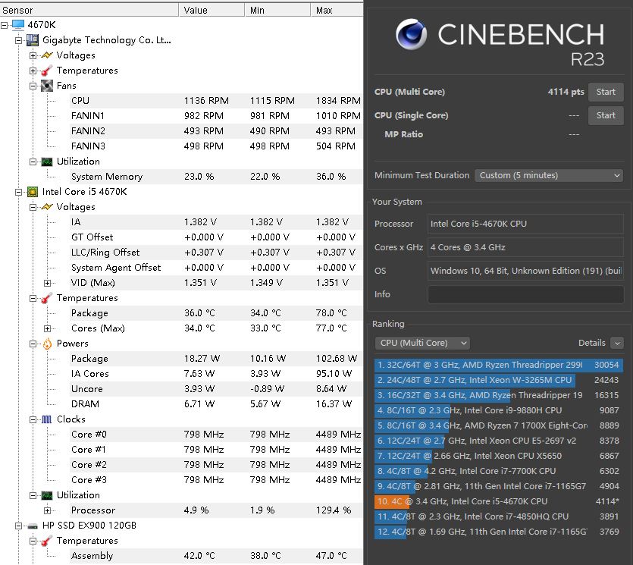The image size is (633, 565).
Task: Select the Uncore power row
Action: click(x=216, y=389)
